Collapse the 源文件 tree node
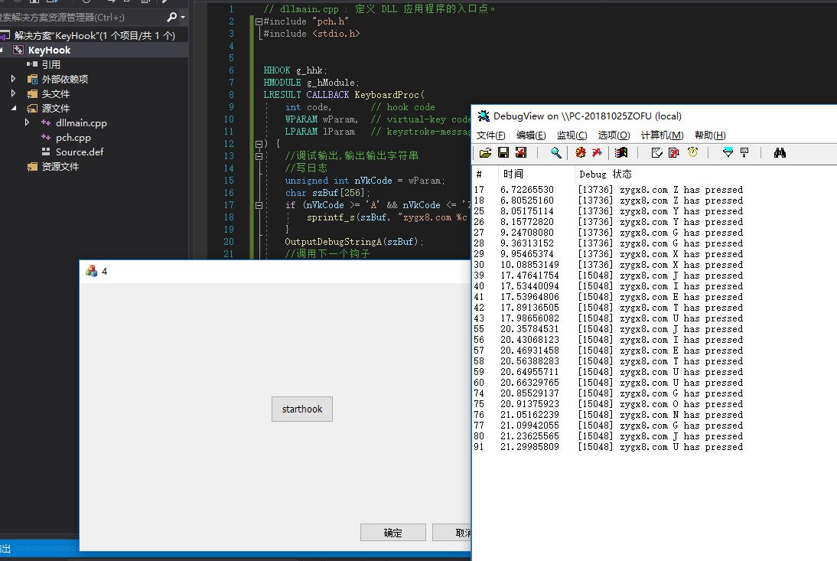 (x=13, y=109)
